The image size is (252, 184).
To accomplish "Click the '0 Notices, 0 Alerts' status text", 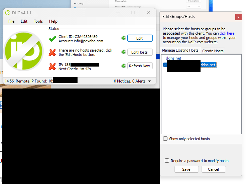I will pyautogui.click(x=130, y=81).
